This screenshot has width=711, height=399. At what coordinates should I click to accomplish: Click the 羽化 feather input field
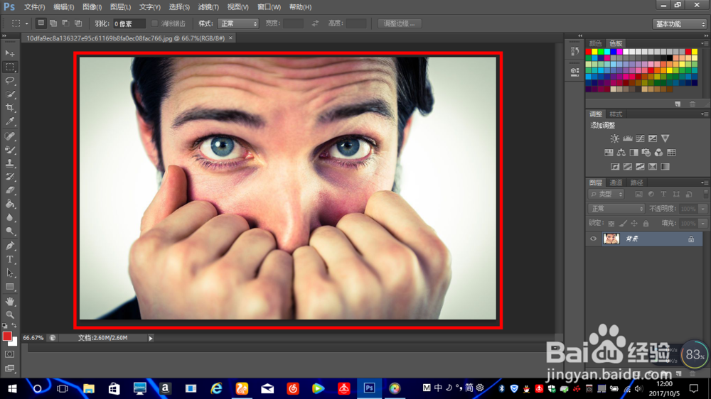pyautogui.click(x=129, y=23)
